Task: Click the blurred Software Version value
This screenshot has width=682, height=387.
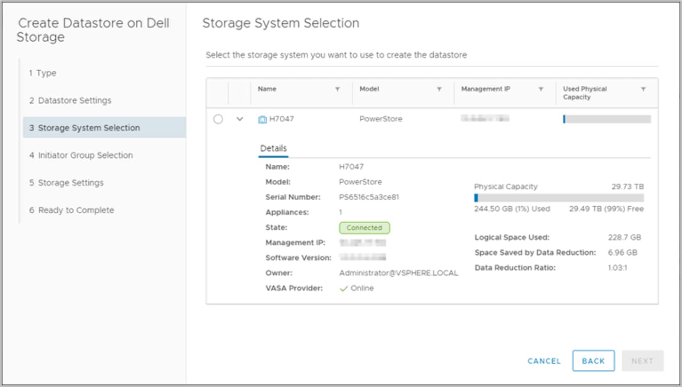Action: pyautogui.click(x=363, y=257)
